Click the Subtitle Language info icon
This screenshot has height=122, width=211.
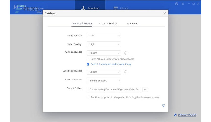click(x=126, y=72)
